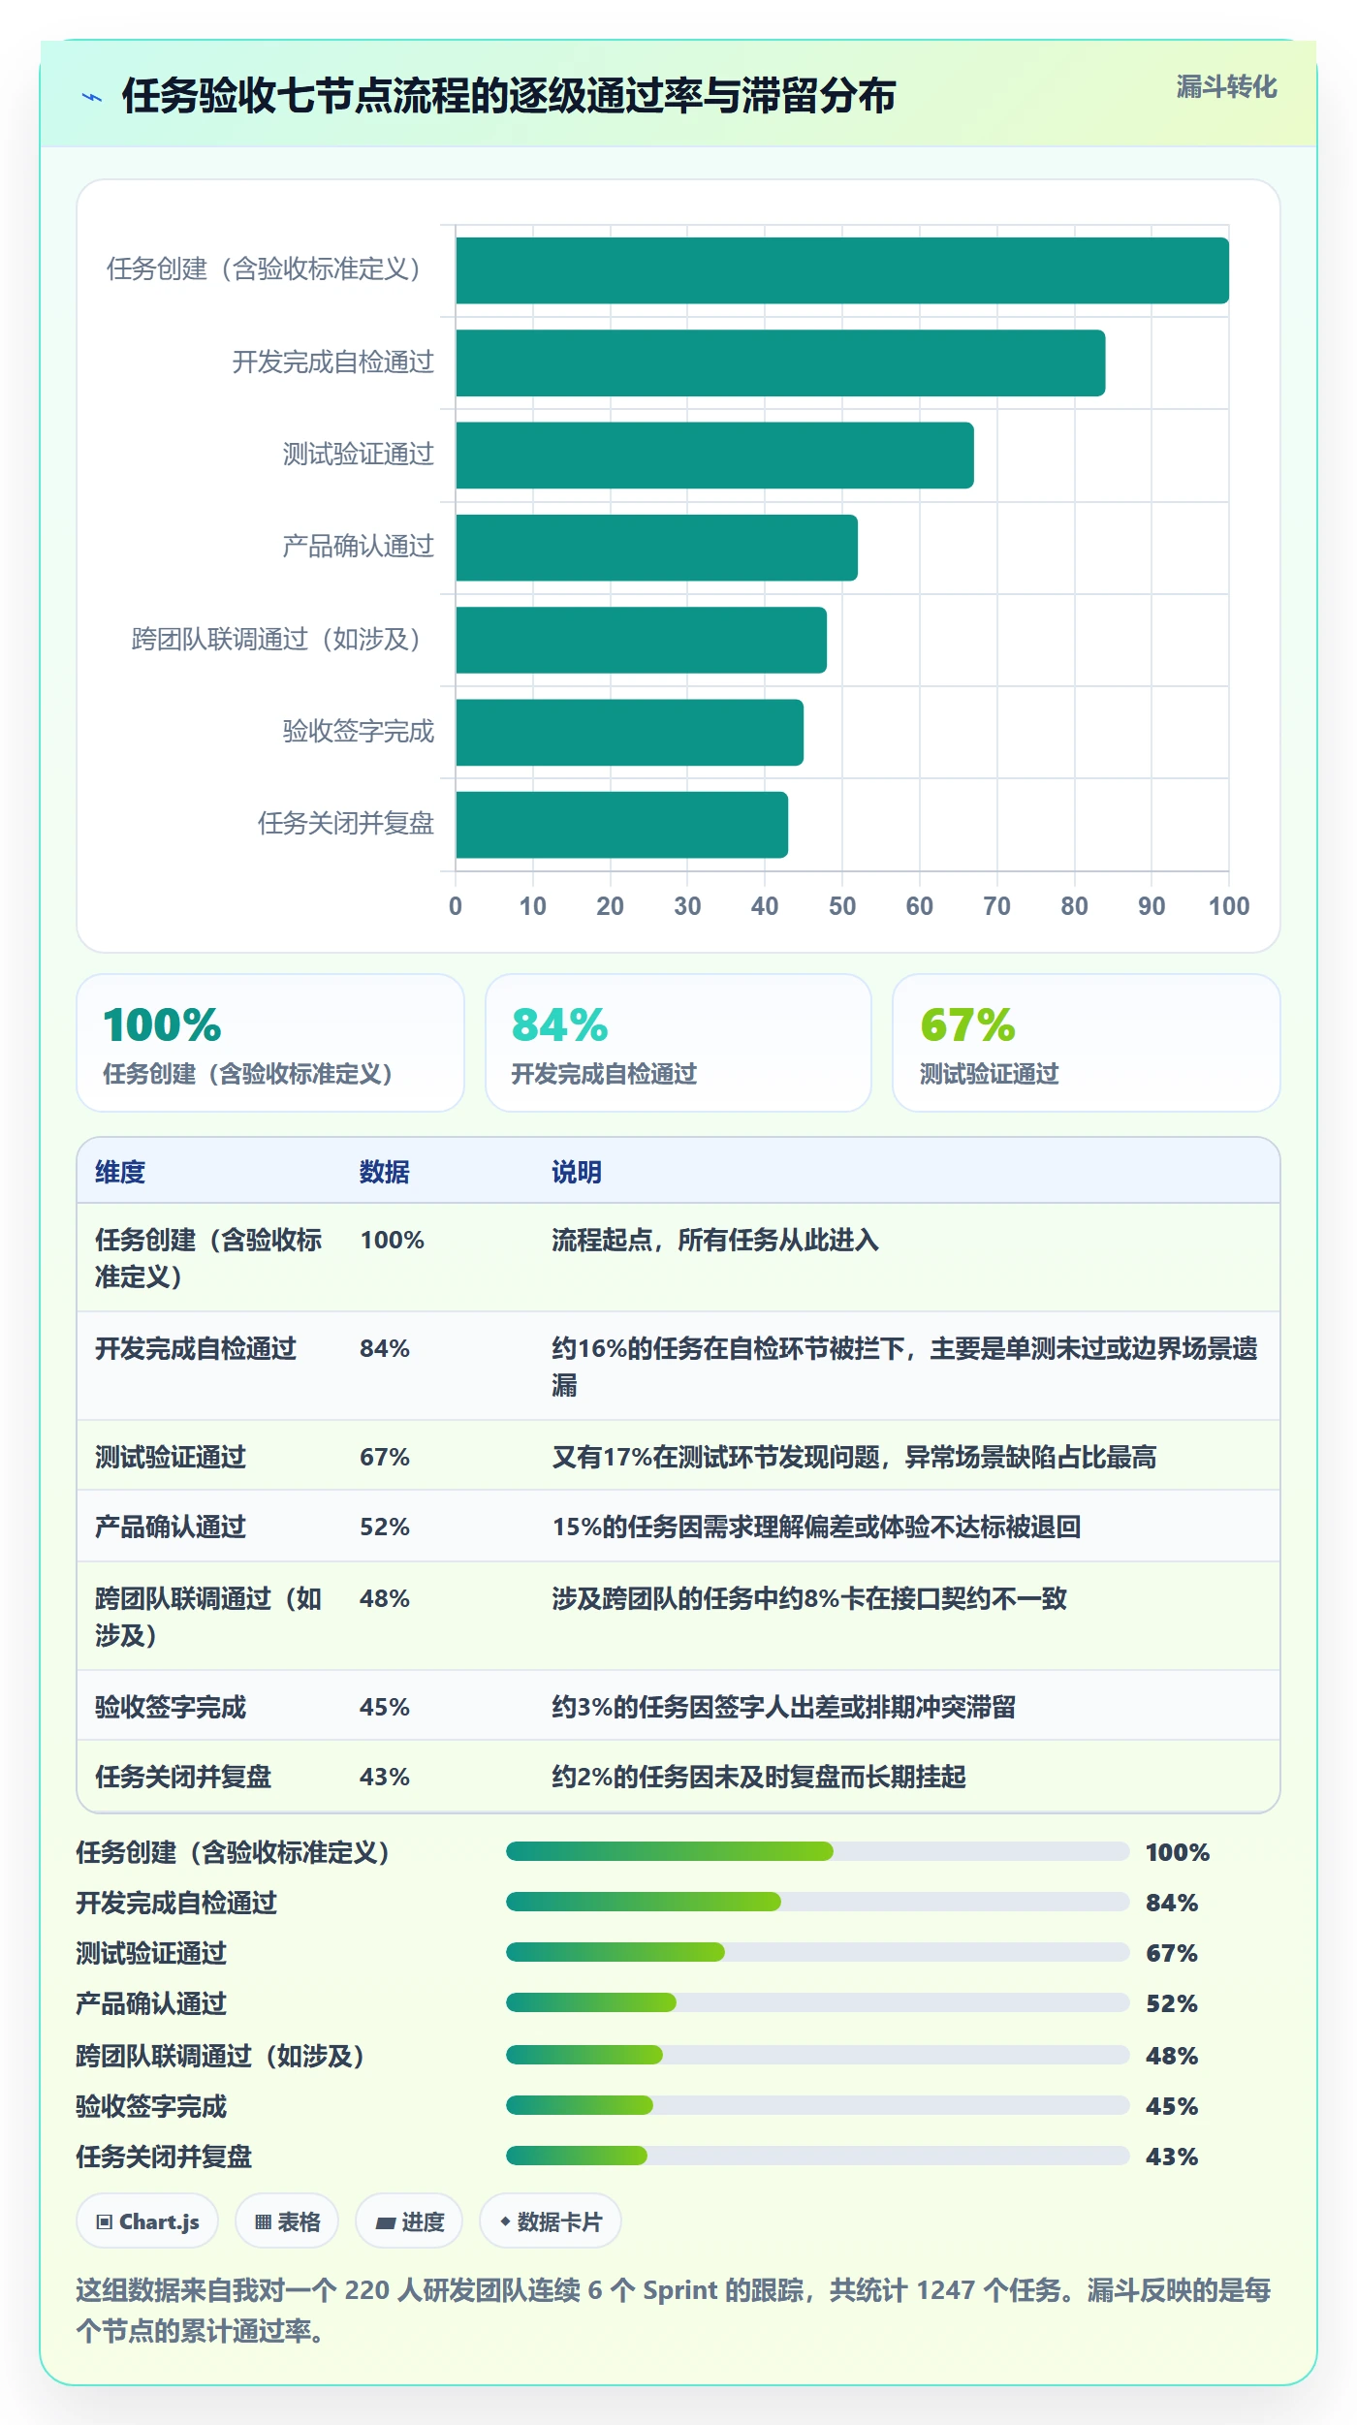Click the 100% 任务创建 stat card

[x=270, y=1043]
